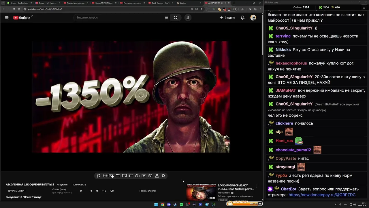
Task: Add +1 minute to split
Action: click(91, 191)
